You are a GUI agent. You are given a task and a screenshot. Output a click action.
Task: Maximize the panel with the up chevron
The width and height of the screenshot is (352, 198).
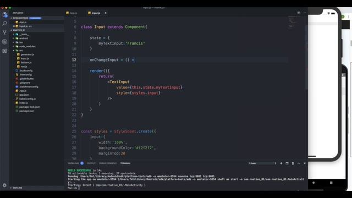pyautogui.click(x=299, y=163)
